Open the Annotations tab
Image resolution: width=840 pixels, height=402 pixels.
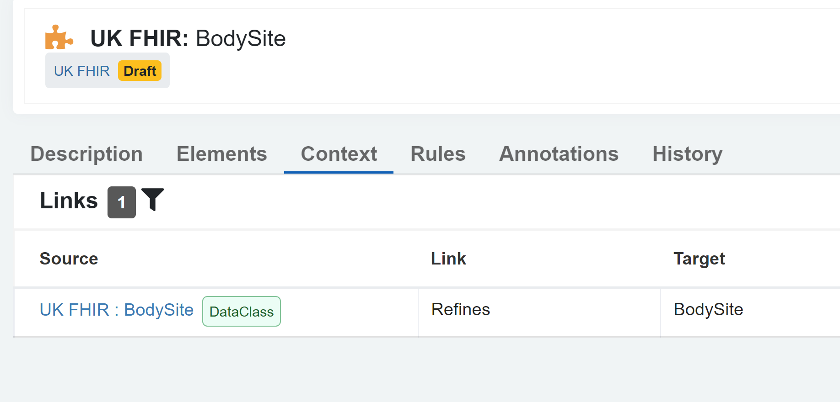(x=559, y=154)
